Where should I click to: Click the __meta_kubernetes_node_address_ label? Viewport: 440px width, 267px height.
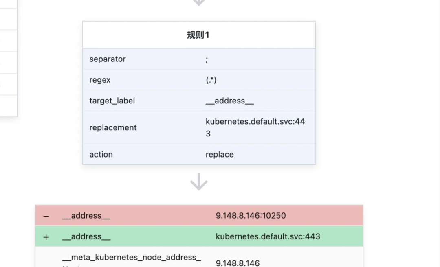point(132,258)
